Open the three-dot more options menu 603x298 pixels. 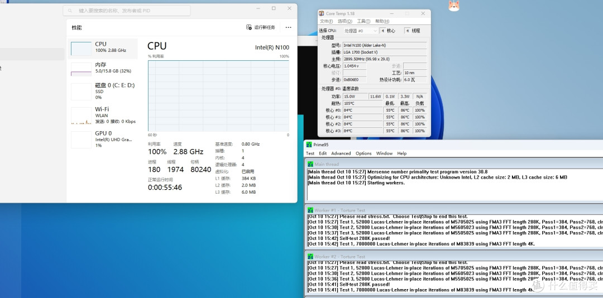(289, 27)
